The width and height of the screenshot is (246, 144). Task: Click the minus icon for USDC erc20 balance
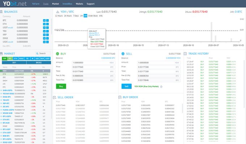point(47,42)
